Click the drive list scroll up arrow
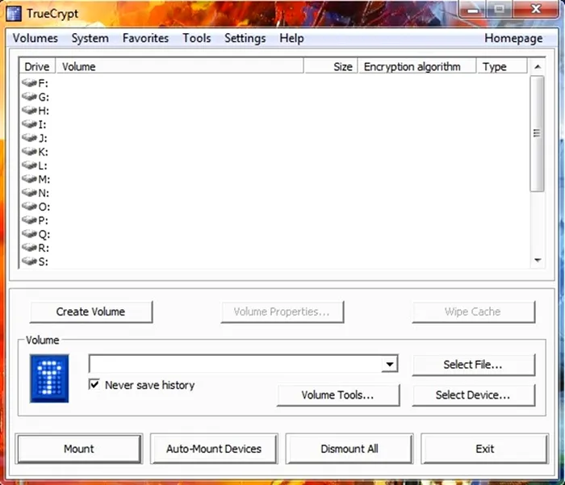 pyautogui.click(x=538, y=67)
